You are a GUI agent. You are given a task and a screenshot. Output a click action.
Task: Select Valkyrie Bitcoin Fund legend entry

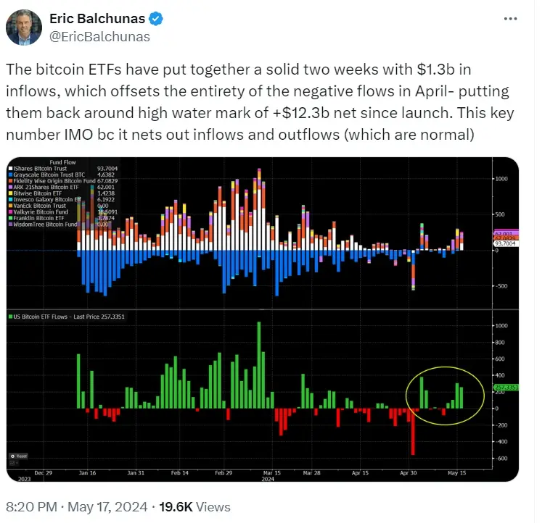coord(41,213)
